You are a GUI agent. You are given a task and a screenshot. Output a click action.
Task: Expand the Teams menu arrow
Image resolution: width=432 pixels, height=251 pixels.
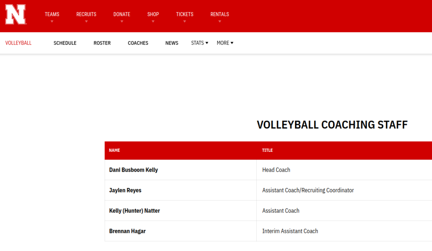coord(52,21)
